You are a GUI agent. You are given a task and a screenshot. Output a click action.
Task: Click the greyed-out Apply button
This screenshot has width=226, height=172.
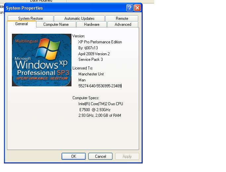click(x=127, y=156)
